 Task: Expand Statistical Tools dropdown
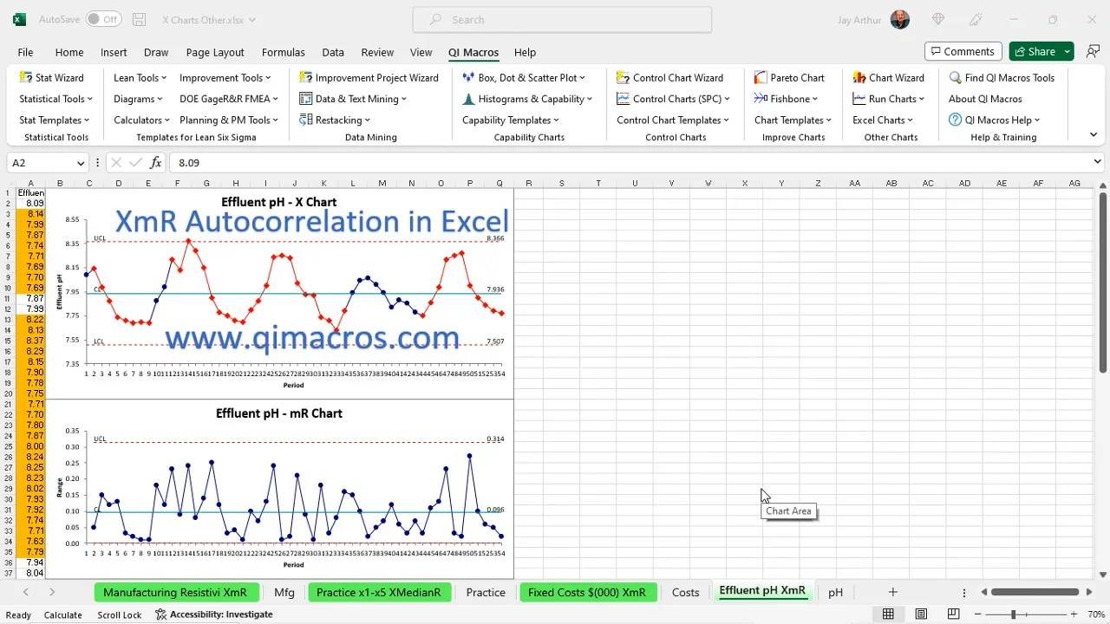(x=55, y=99)
